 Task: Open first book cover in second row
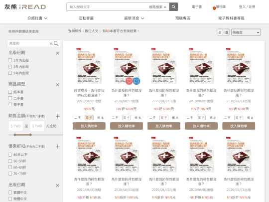pyautogui.click(x=89, y=155)
